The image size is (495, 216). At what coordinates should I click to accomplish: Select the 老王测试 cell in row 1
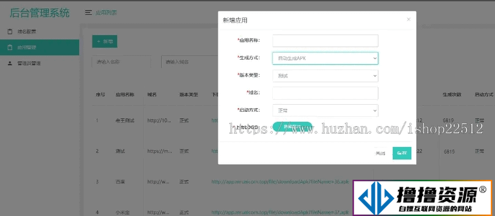[x=125, y=120]
